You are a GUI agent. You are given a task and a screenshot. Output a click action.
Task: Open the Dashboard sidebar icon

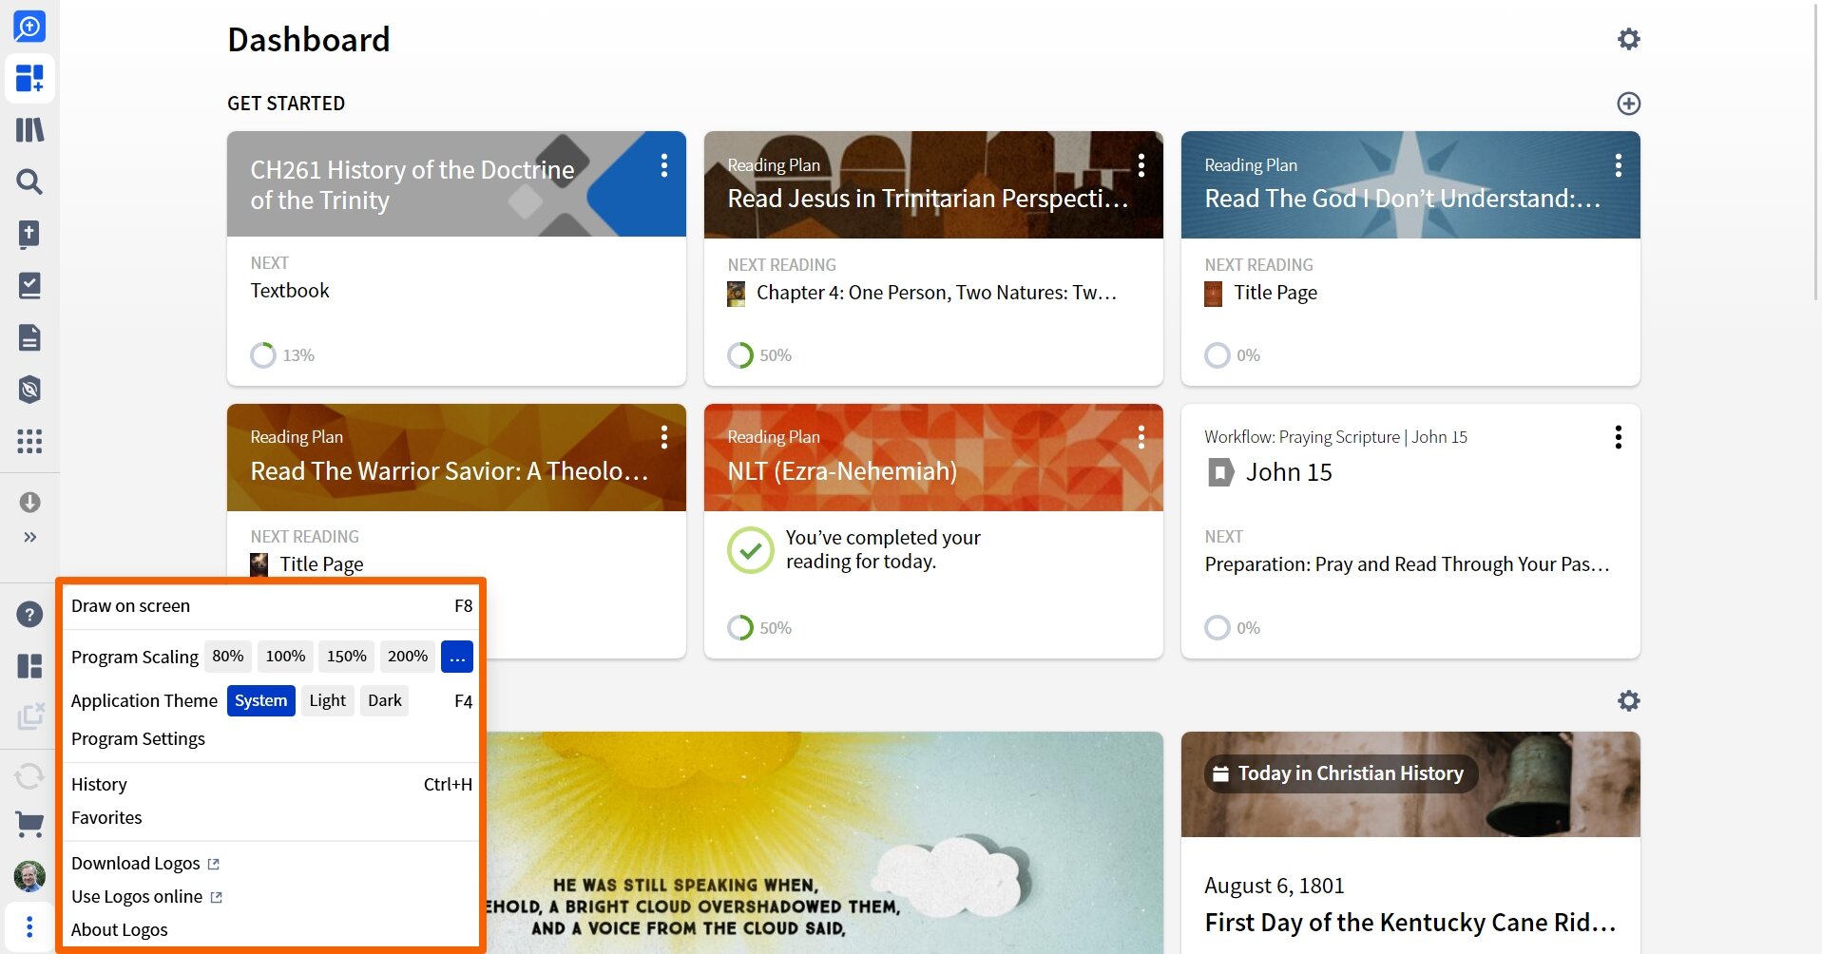(x=29, y=78)
